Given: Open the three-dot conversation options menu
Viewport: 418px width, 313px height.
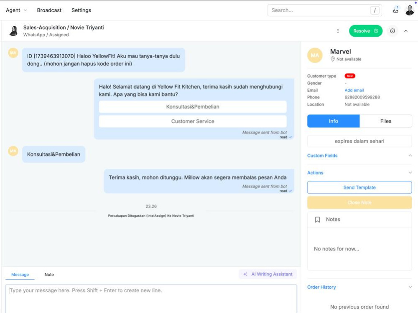Looking at the screenshot, I should (338, 31).
